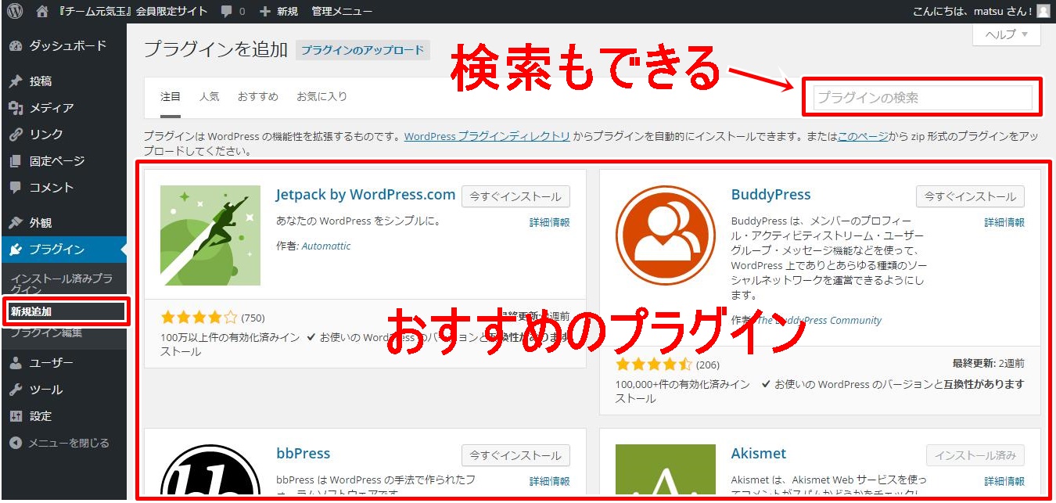Screen dimensions: 1056x503
Task: Open the このページ link
Action: pos(863,136)
